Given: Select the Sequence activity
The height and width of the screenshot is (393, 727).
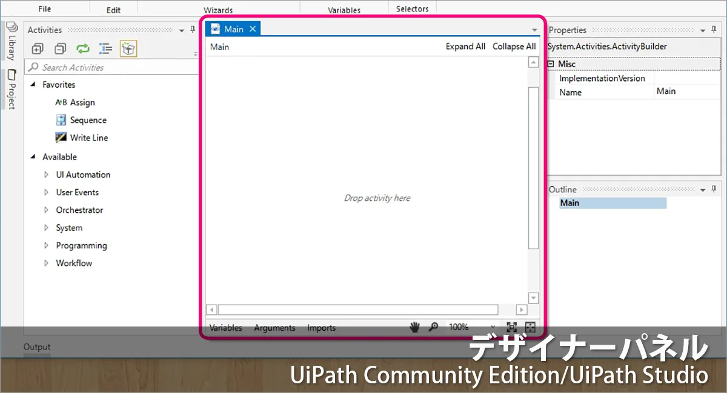Looking at the screenshot, I should [81, 120].
